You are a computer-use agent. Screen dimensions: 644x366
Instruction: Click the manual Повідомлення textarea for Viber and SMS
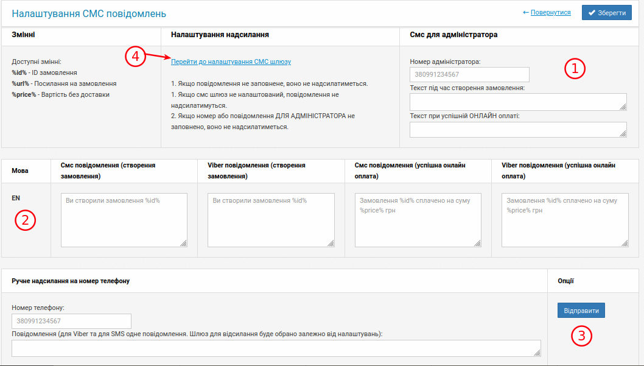click(x=276, y=348)
